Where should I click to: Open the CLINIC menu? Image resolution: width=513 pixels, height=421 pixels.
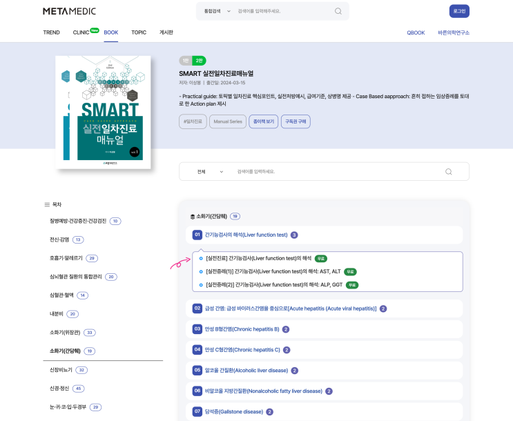coord(81,32)
